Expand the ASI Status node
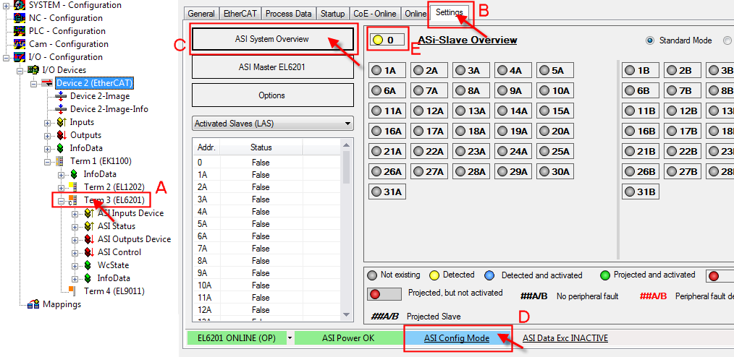The width and height of the screenshot is (734, 357). (75, 227)
